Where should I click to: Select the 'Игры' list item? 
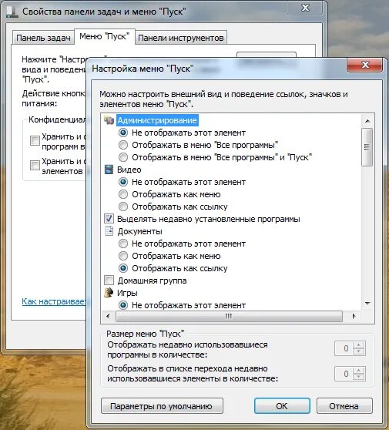(127, 293)
